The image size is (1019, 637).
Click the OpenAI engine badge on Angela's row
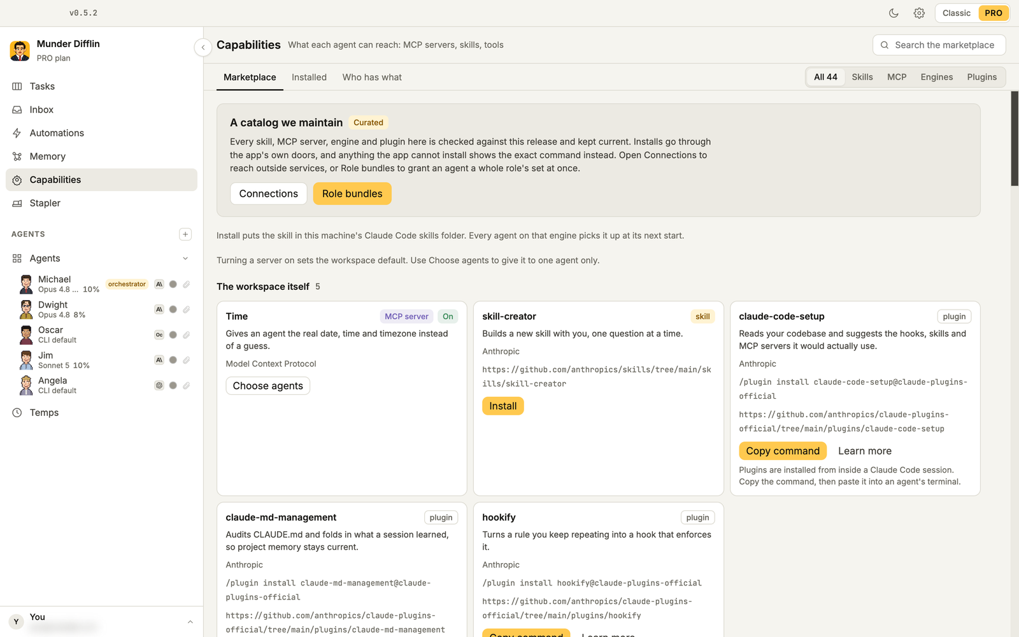pyautogui.click(x=159, y=385)
